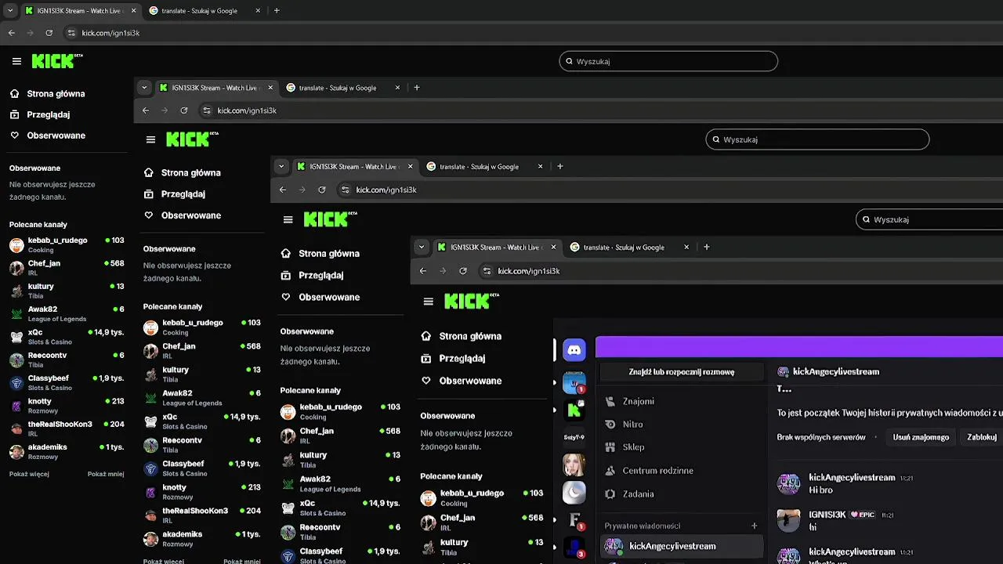Open Awak82 channel in third nested sidebar
Screen dimensions: 1003x564
coord(340,483)
